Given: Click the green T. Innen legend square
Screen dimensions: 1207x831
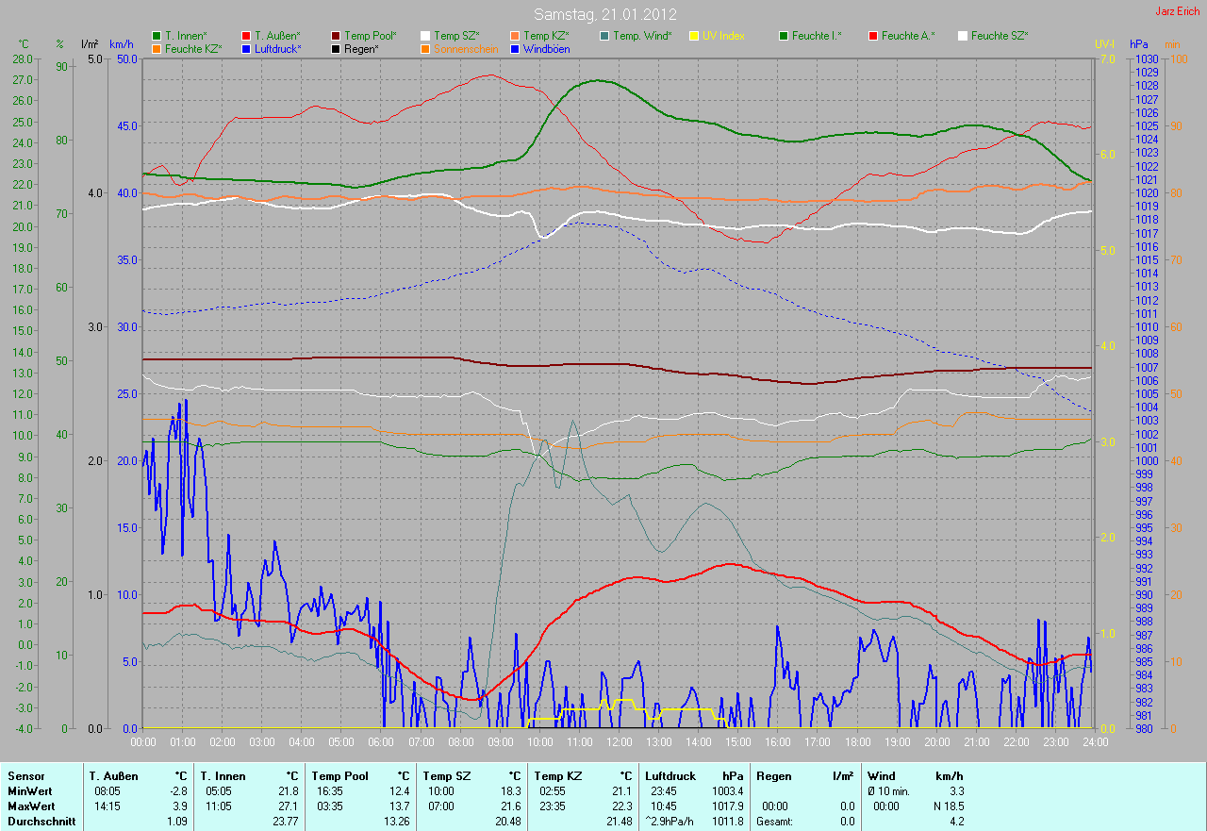Looking at the screenshot, I should tap(157, 36).
